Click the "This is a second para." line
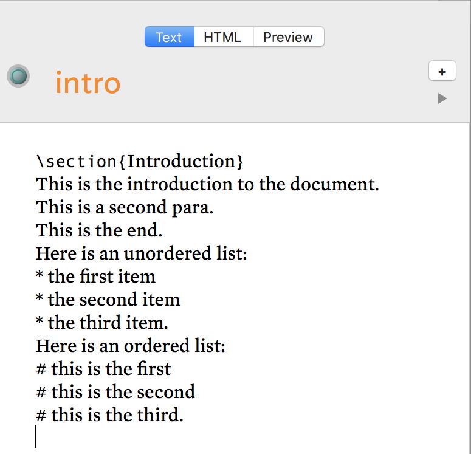This screenshot has width=471, height=454. click(x=125, y=207)
